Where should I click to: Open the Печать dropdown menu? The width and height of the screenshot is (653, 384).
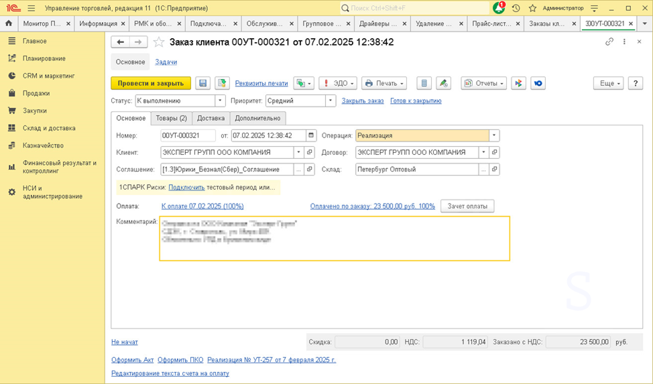pyautogui.click(x=384, y=83)
